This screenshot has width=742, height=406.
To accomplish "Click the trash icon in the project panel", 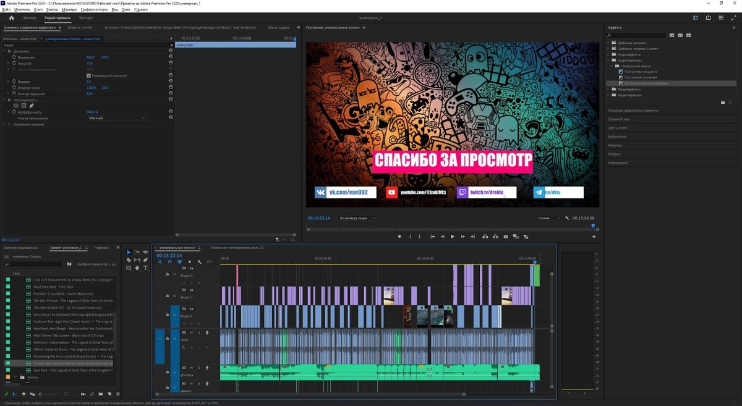I will (x=117, y=394).
